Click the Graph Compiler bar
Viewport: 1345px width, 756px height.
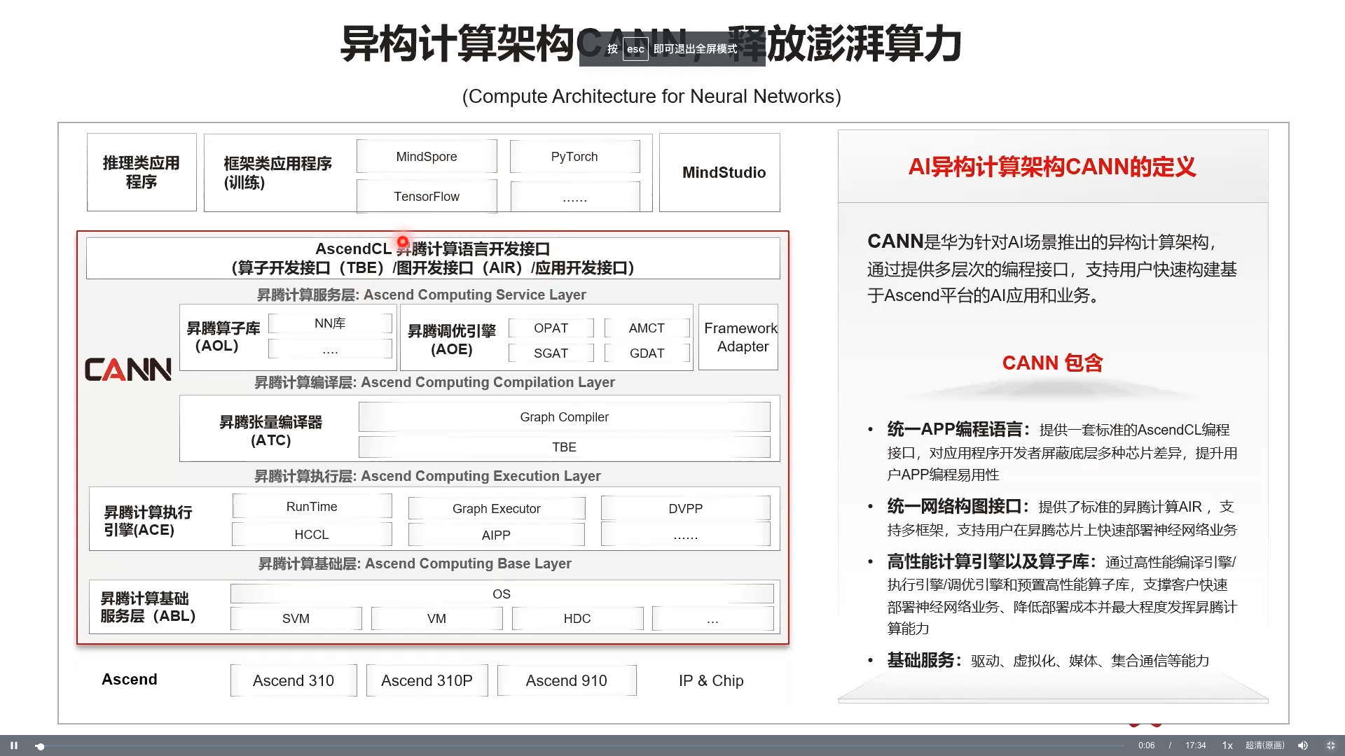pos(564,417)
